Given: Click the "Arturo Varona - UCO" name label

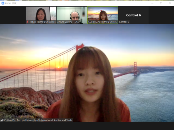Looking at the screenshot, I should coord(68,22).
